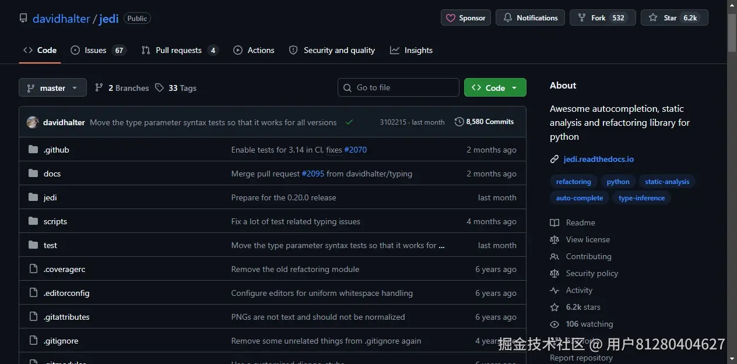
Task: Open the .editorconfig file
Action: pyautogui.click(x=66, y=293)
